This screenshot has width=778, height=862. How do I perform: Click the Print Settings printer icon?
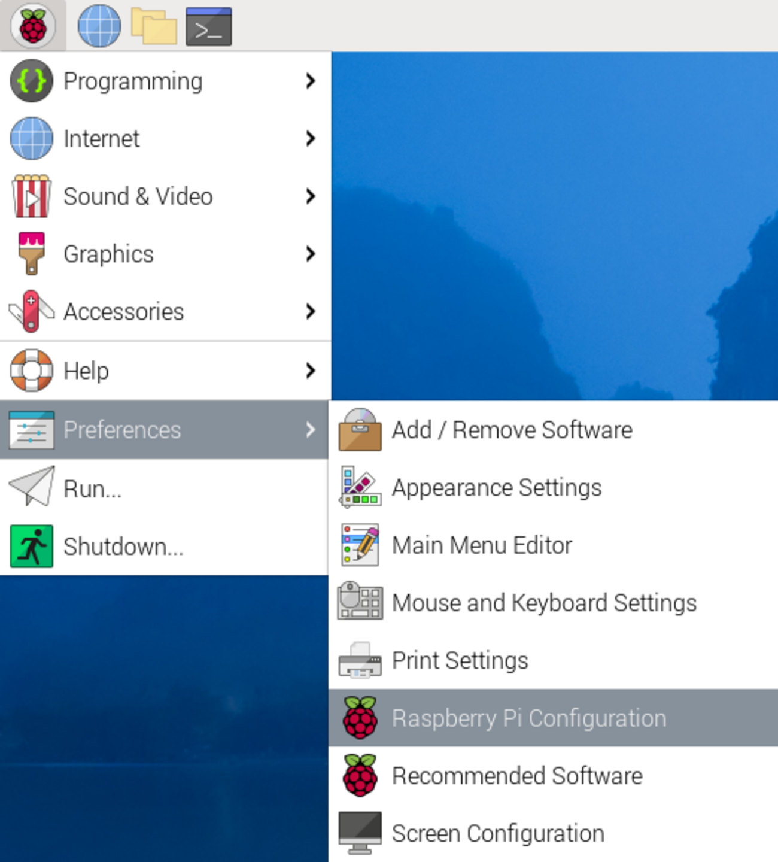pos(360,660)
